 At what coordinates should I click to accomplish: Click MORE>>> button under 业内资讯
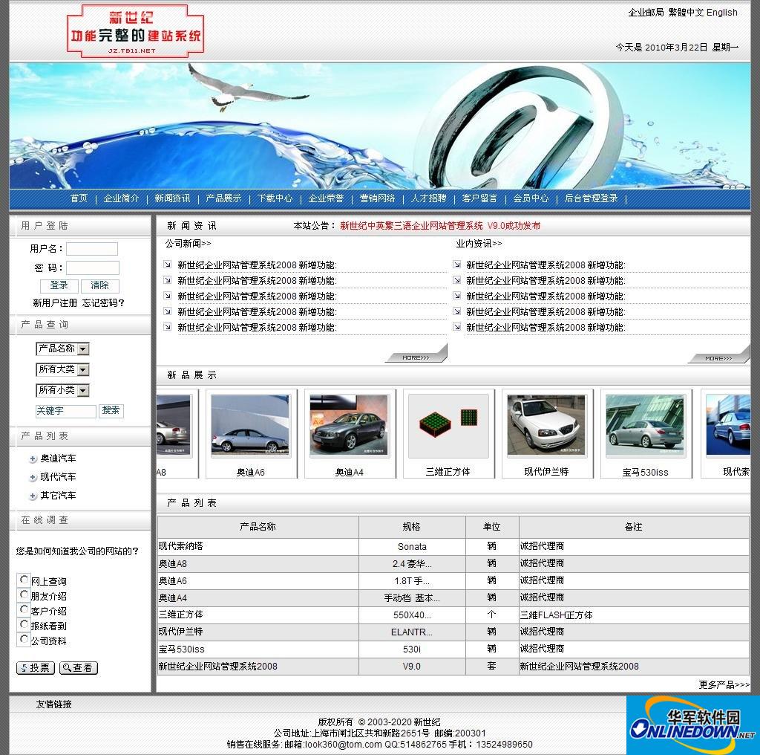(x=718, y=357)
